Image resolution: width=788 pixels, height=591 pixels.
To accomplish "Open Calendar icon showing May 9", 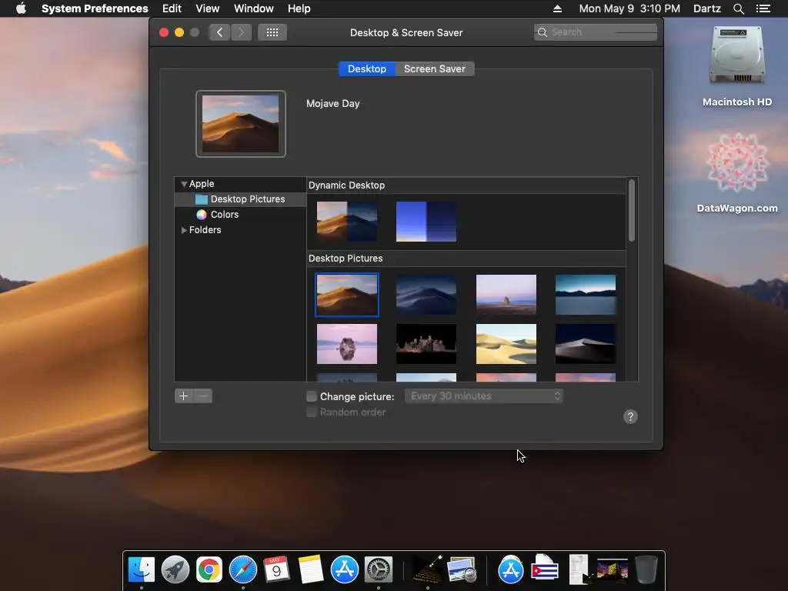I will (x=276, y=569).
